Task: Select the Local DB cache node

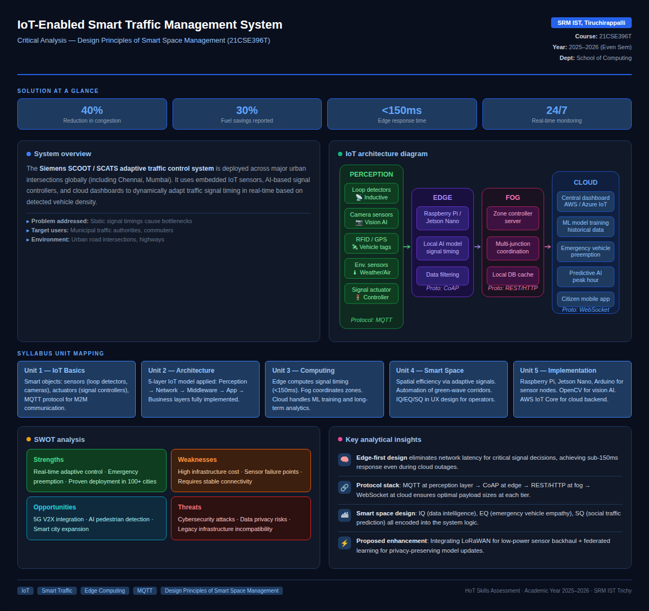Action: [x=513, y=275]
